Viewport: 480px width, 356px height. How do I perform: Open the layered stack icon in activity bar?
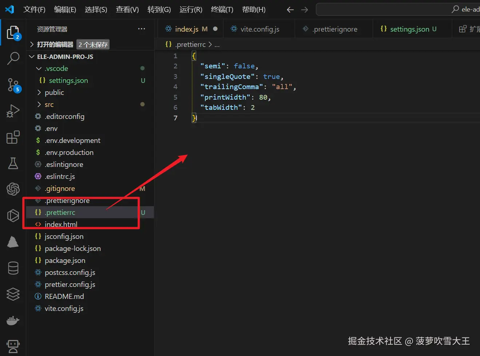click(x=13, y=294)
